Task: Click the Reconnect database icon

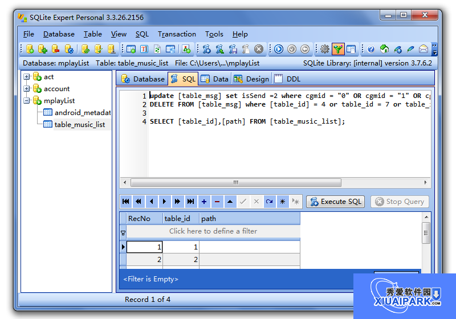Action: pyautogui.click(x=85, y=49)
